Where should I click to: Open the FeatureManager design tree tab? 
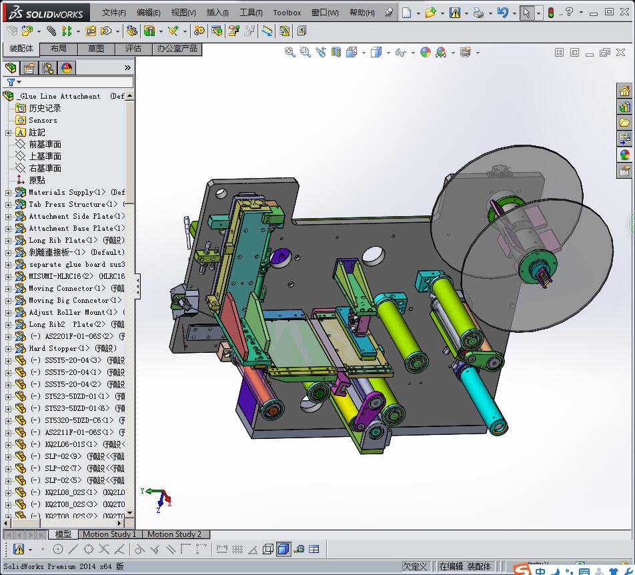click(11, 67)
